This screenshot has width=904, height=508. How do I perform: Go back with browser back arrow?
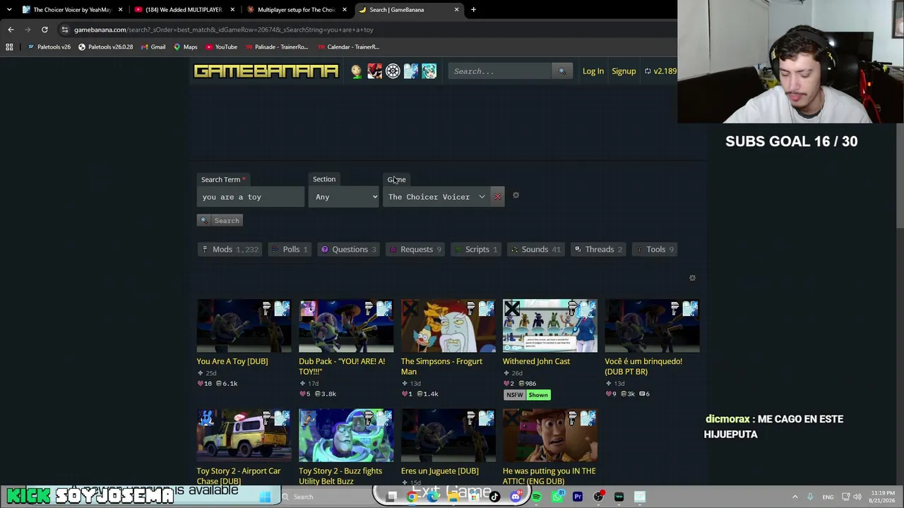(11, 30)
